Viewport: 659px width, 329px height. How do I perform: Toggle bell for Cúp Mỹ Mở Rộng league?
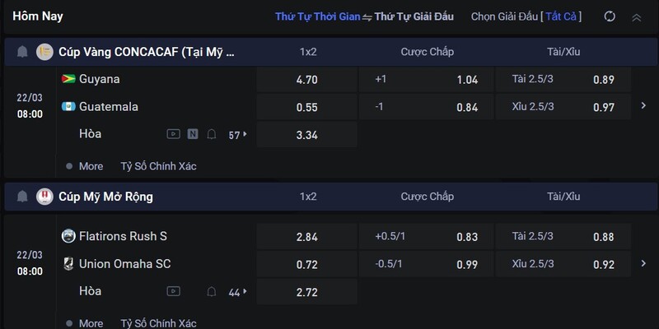coord(22,197)
